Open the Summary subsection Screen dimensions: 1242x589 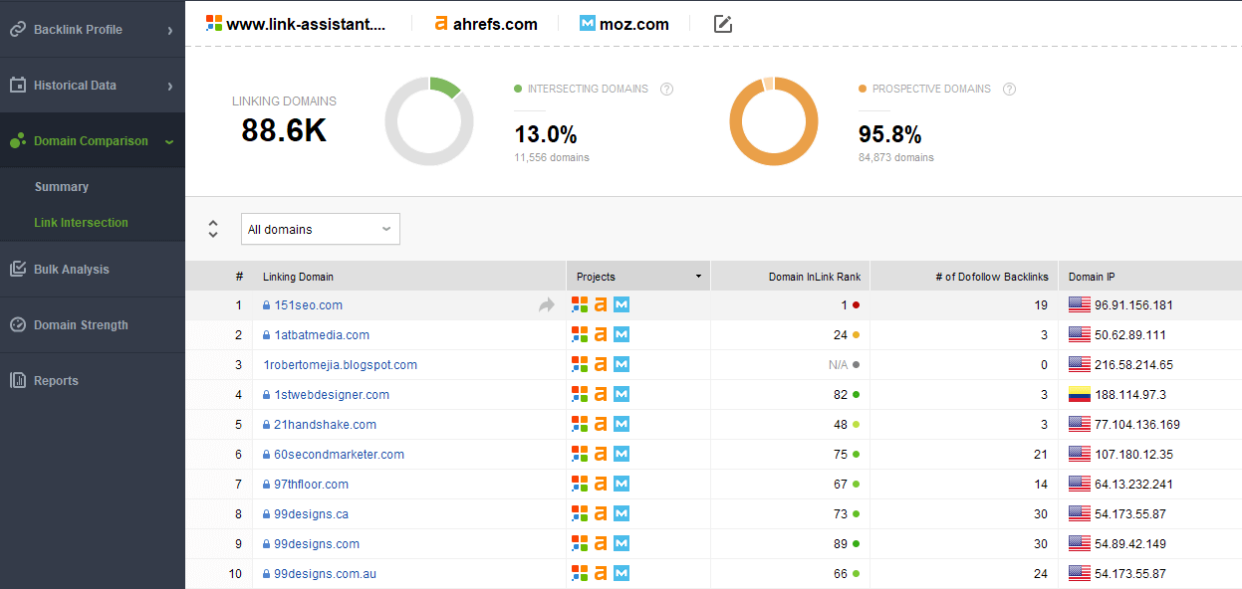[61, 187]
